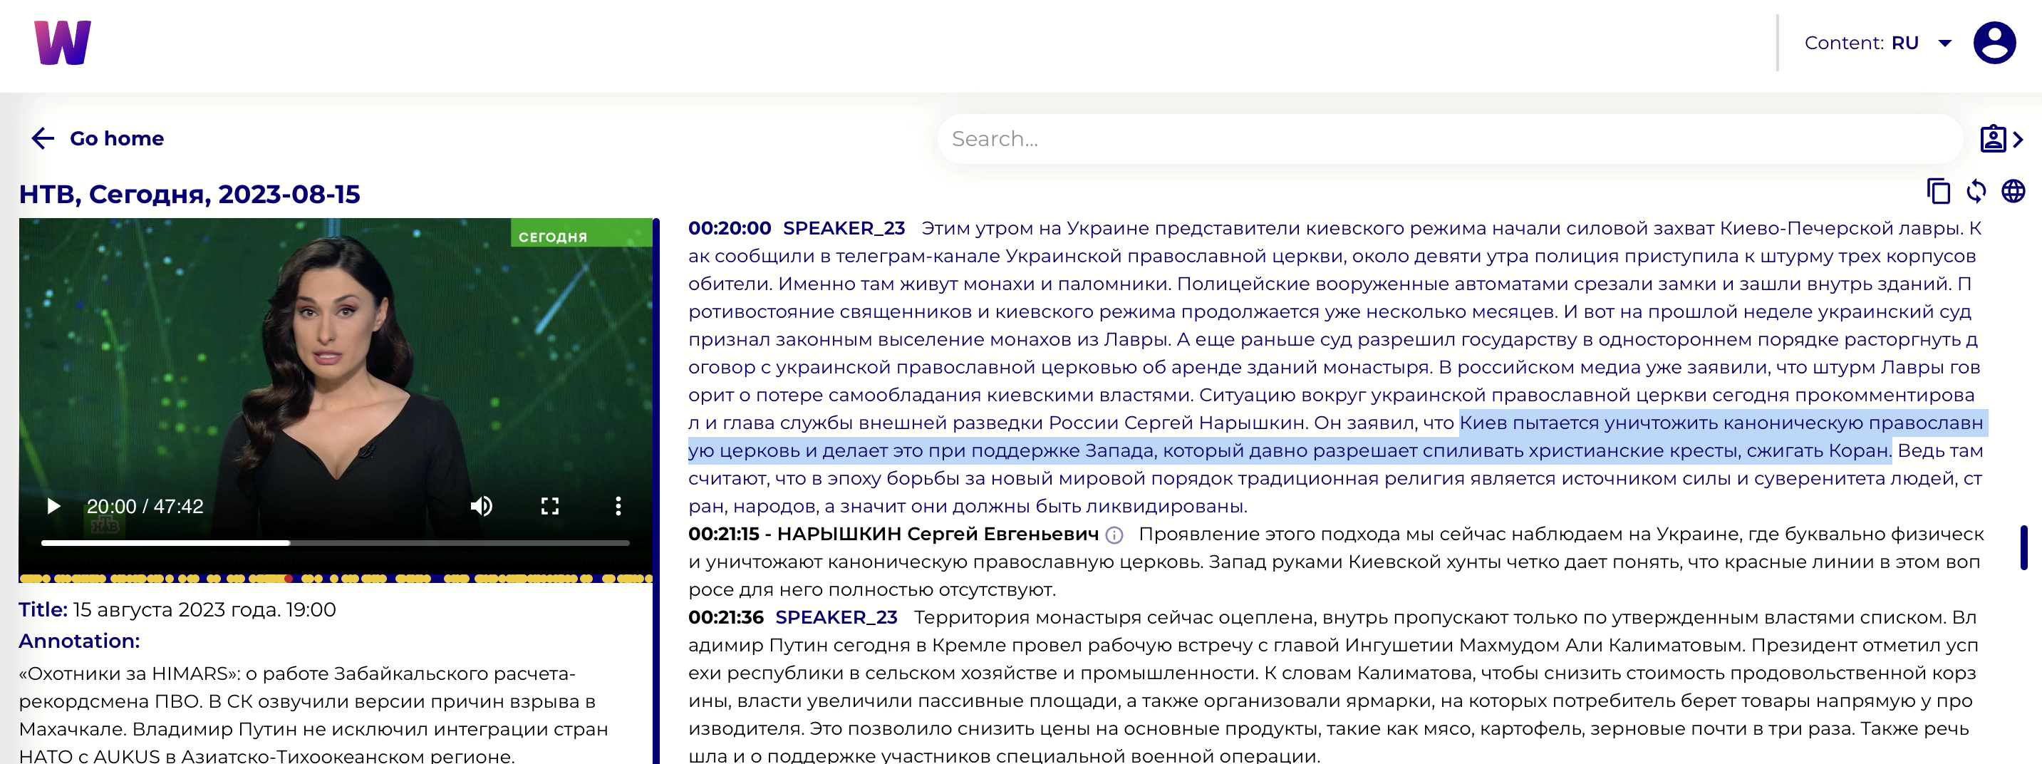Jump to timestamp 00:21:15 in transcript
This screenshot has height=764, width=2042.
[x=724, y=535]
